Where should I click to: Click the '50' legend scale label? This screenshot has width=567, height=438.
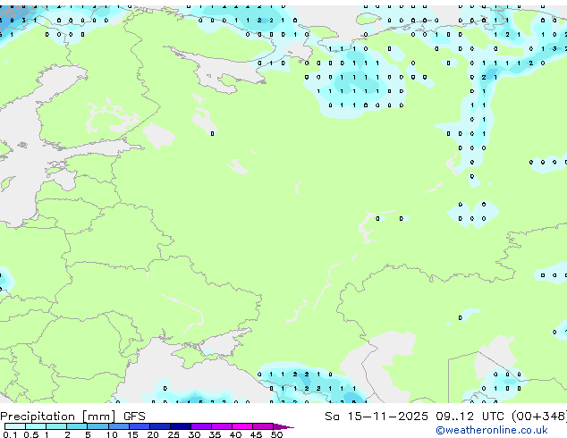277,434
